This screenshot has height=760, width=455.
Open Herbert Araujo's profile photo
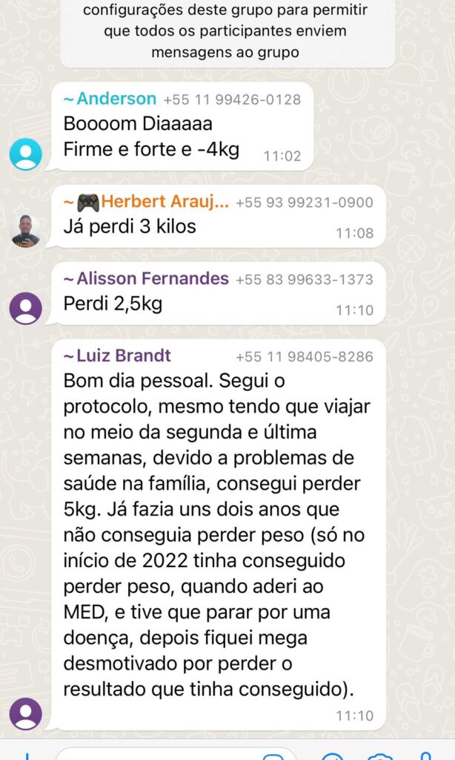[x=26, y=232]
